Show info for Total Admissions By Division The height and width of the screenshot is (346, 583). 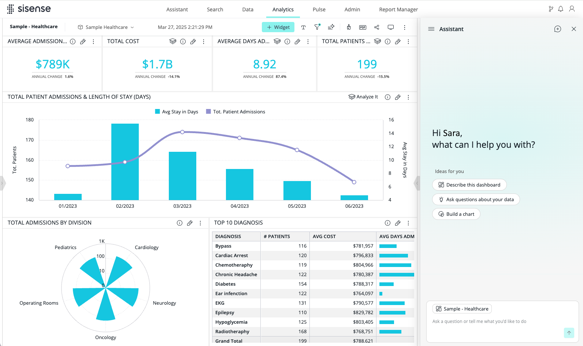point(179,223)
